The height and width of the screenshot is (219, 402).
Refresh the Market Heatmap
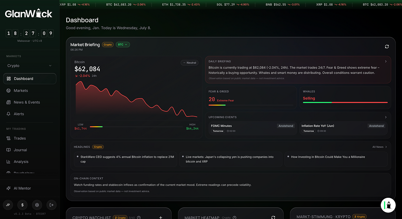[273, 218]
